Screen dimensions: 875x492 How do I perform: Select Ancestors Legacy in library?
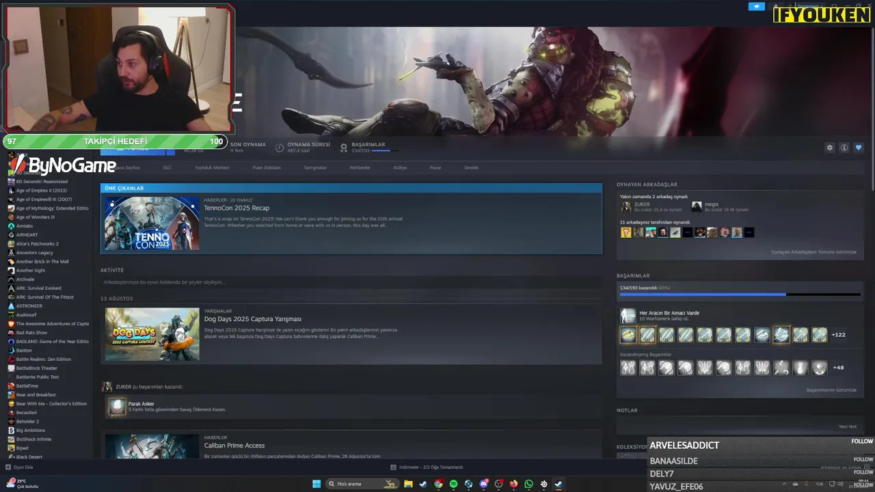(x=35, y=253)
